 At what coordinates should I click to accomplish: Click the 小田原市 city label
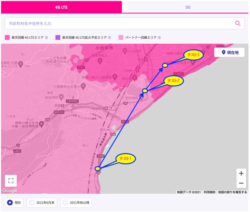pyautogui.click(x=104, y=48)
